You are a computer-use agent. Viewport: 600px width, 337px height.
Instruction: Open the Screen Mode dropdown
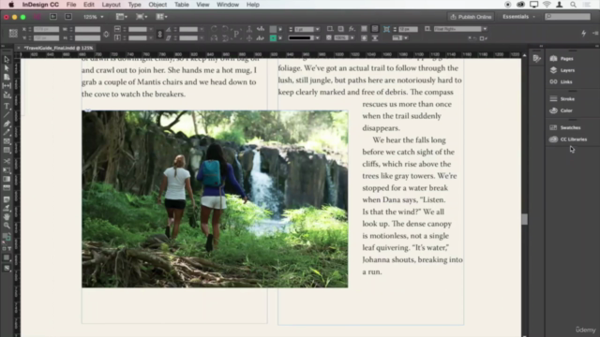tap(142, 17)
